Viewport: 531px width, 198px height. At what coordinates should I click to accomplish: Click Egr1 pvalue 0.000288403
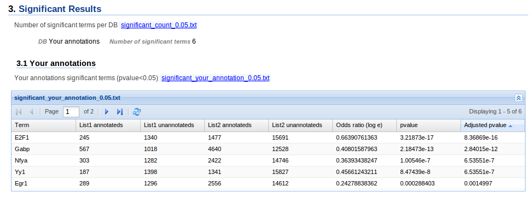[417, 183]
